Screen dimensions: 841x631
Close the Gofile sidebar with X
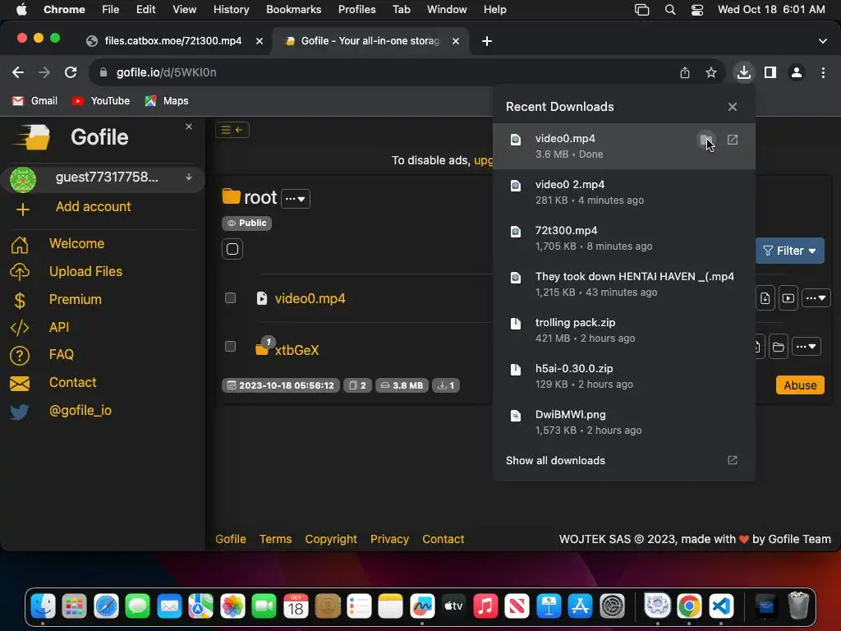[189, 127]
